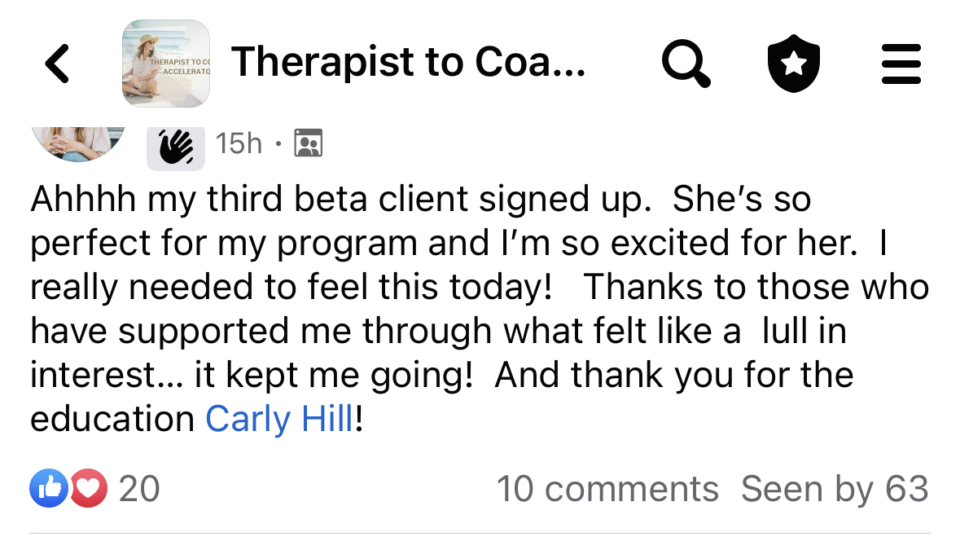Open the post author's avatar
The height and width of the screenshot is (537, 960).
pos(77,134)
